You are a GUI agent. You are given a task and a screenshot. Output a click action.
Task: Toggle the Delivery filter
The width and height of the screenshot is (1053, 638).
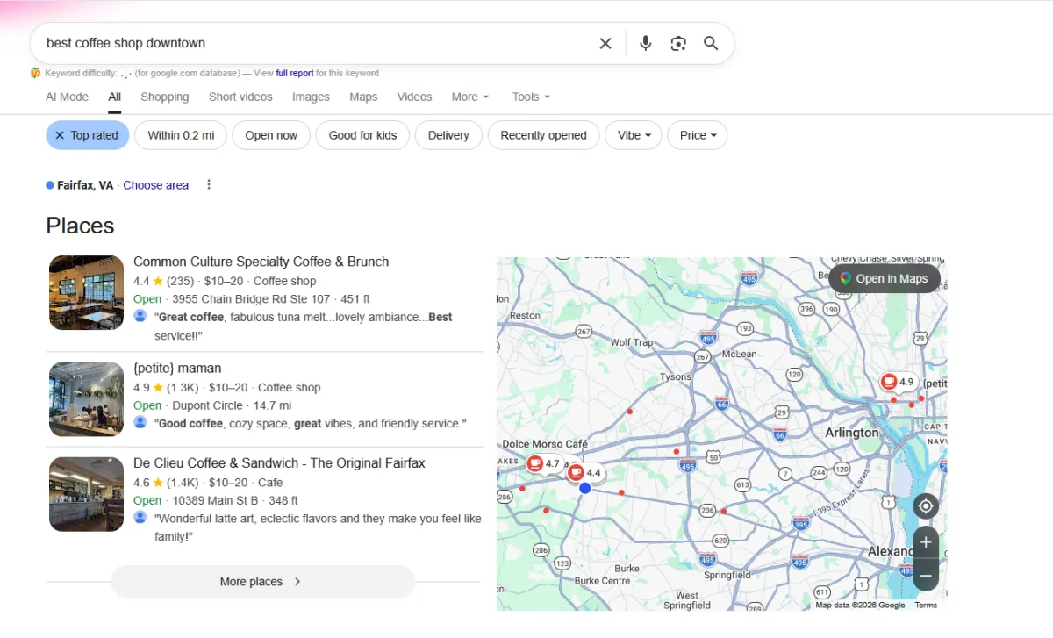(448, 135)
